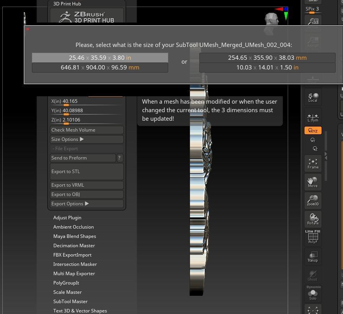Click the Zoom3D icon
Viewport: 343px width, 314px height.
coord(313,201)
